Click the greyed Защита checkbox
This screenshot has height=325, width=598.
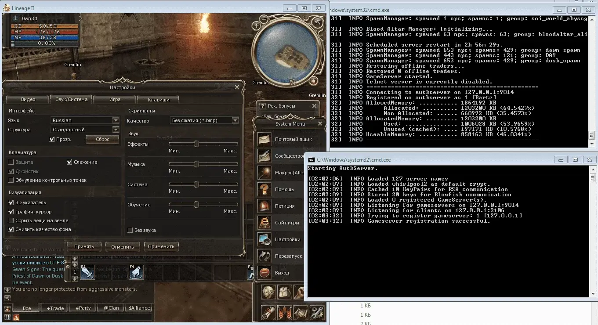point(11,162)
